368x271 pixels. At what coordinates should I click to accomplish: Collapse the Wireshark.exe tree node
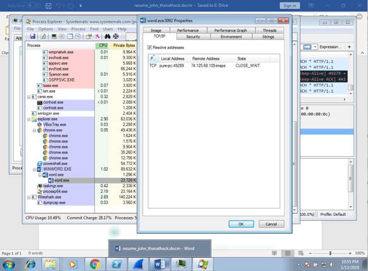[x=29, y=197]
